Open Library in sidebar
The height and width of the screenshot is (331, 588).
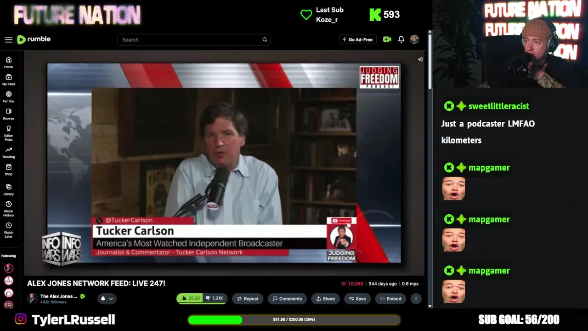(8, 190)
